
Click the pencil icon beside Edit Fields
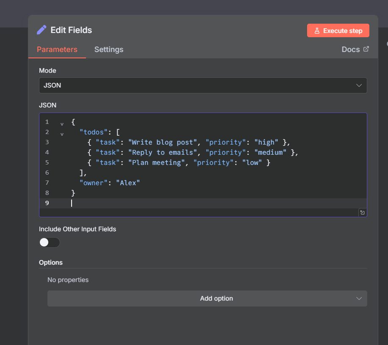coord(42,30)
